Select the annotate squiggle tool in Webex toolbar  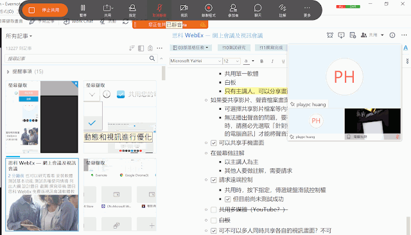point(283,10)
